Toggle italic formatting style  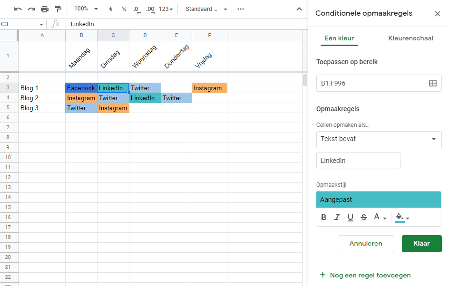[337, 217]
